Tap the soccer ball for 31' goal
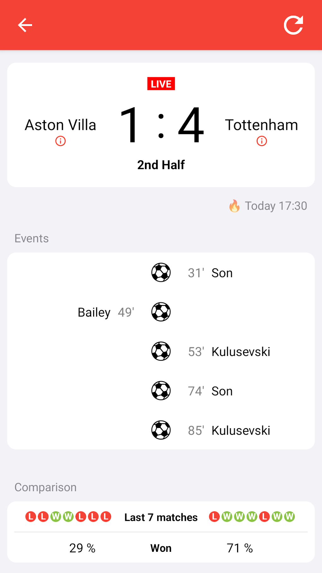 pyautogui.click(x=161, y=272)
